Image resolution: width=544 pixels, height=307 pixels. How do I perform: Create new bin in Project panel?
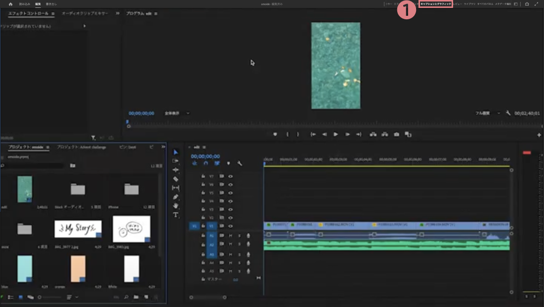click(x=136, y=297)
